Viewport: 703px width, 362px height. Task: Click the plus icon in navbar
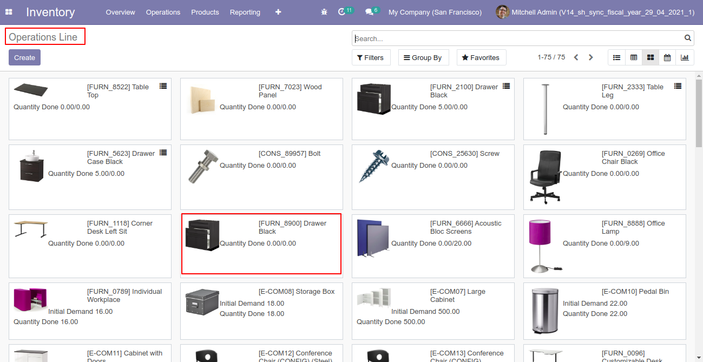(278, 12)
